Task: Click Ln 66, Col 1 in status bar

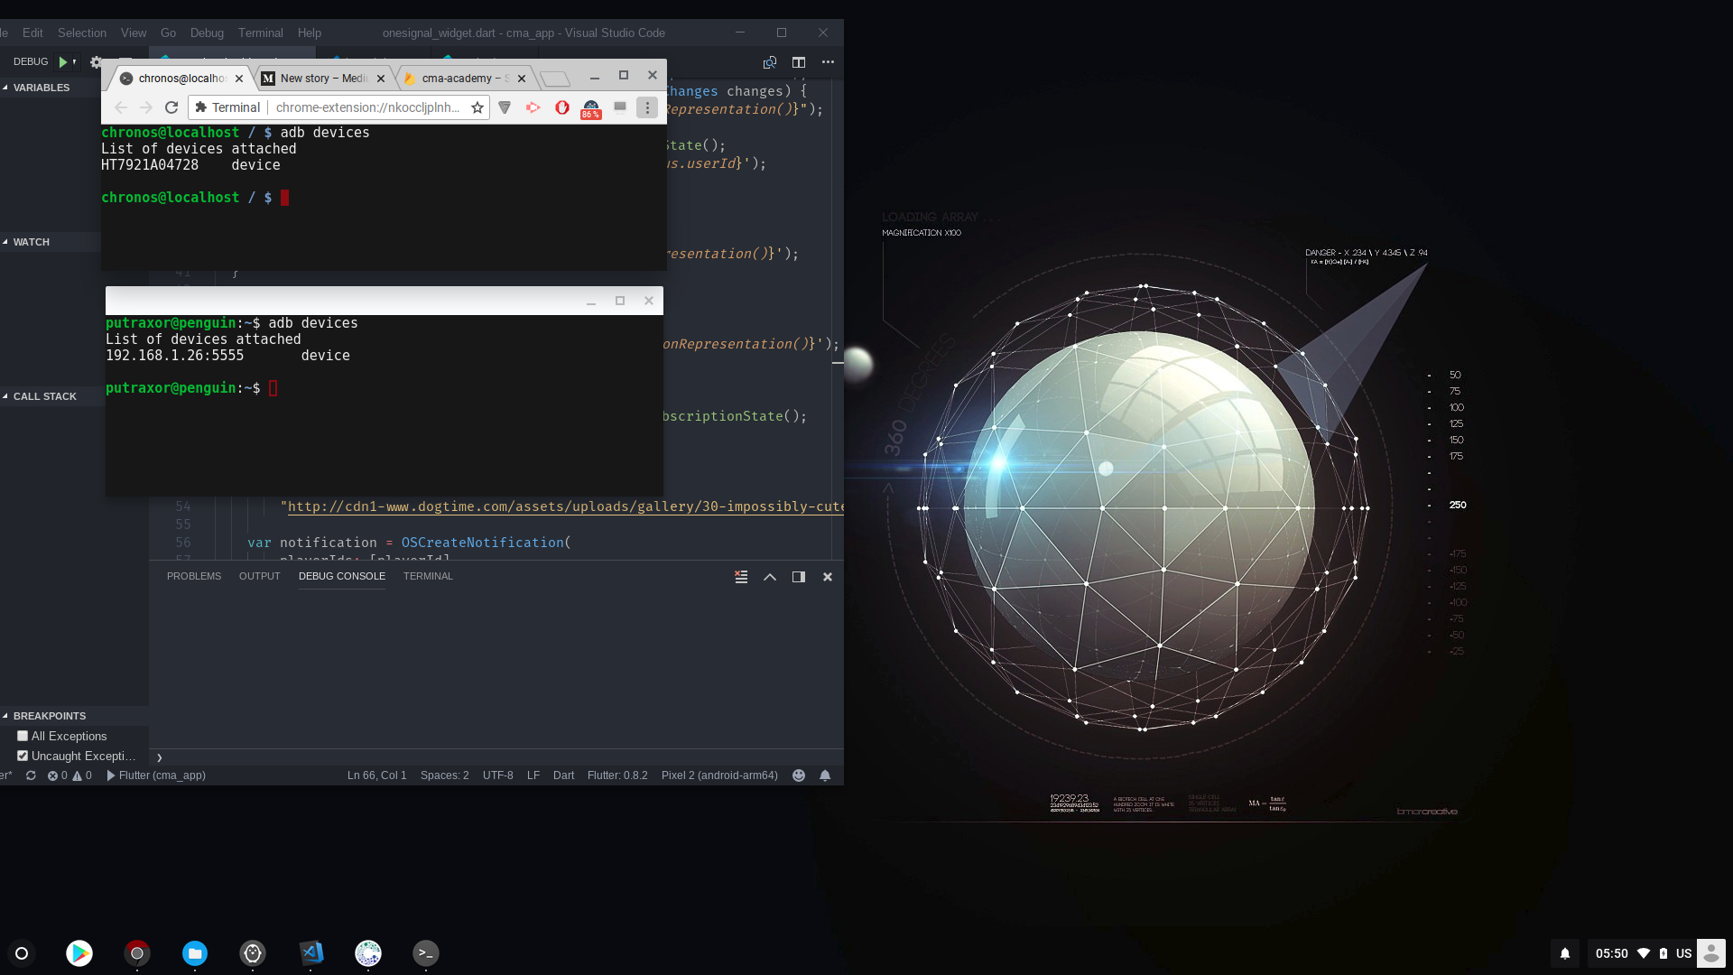Action: 377,775
